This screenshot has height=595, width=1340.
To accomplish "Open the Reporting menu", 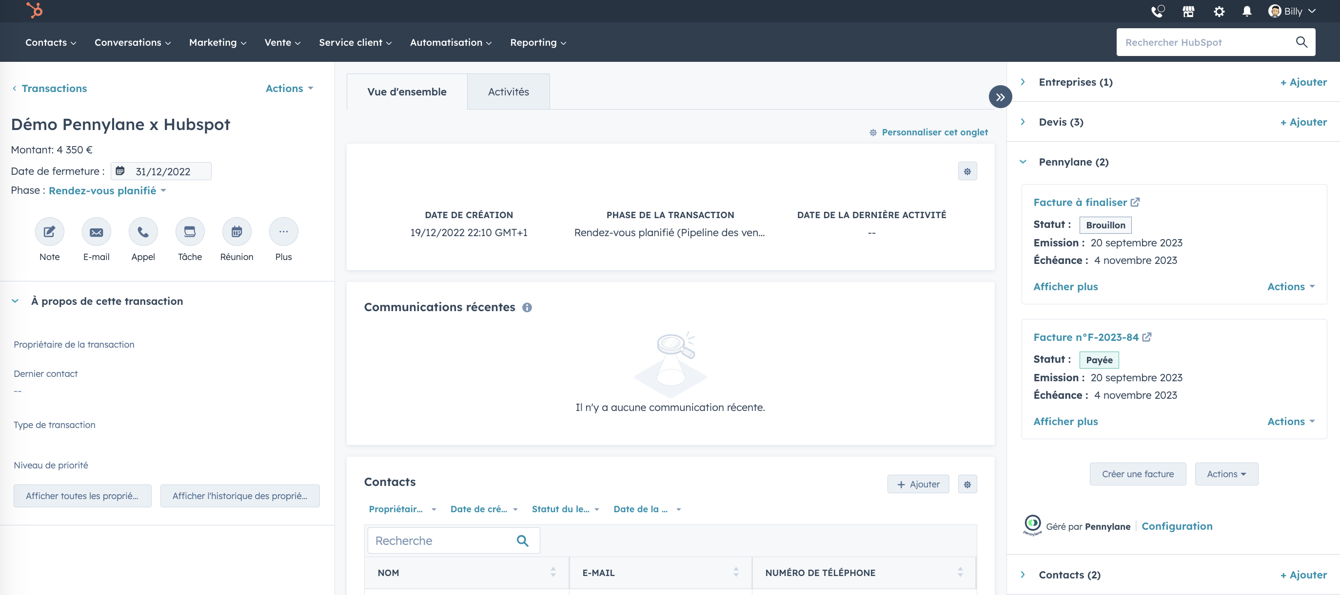I will (538, 42).
